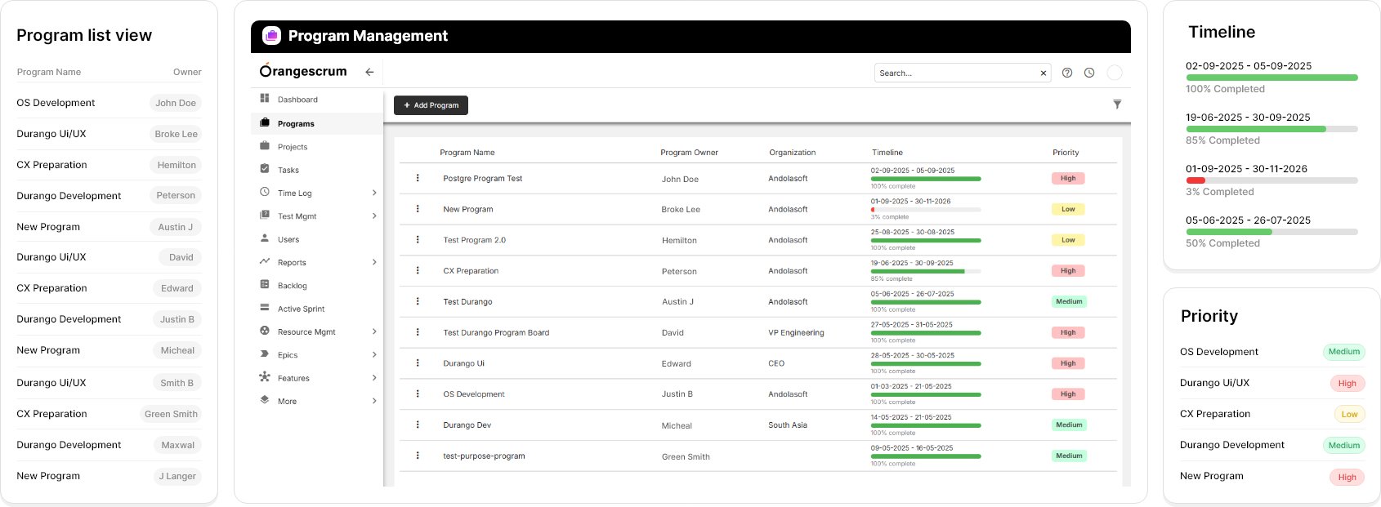The image size is (1381, 507).
Task: Click the Features icon in sidebar
Action: (265, 377)
